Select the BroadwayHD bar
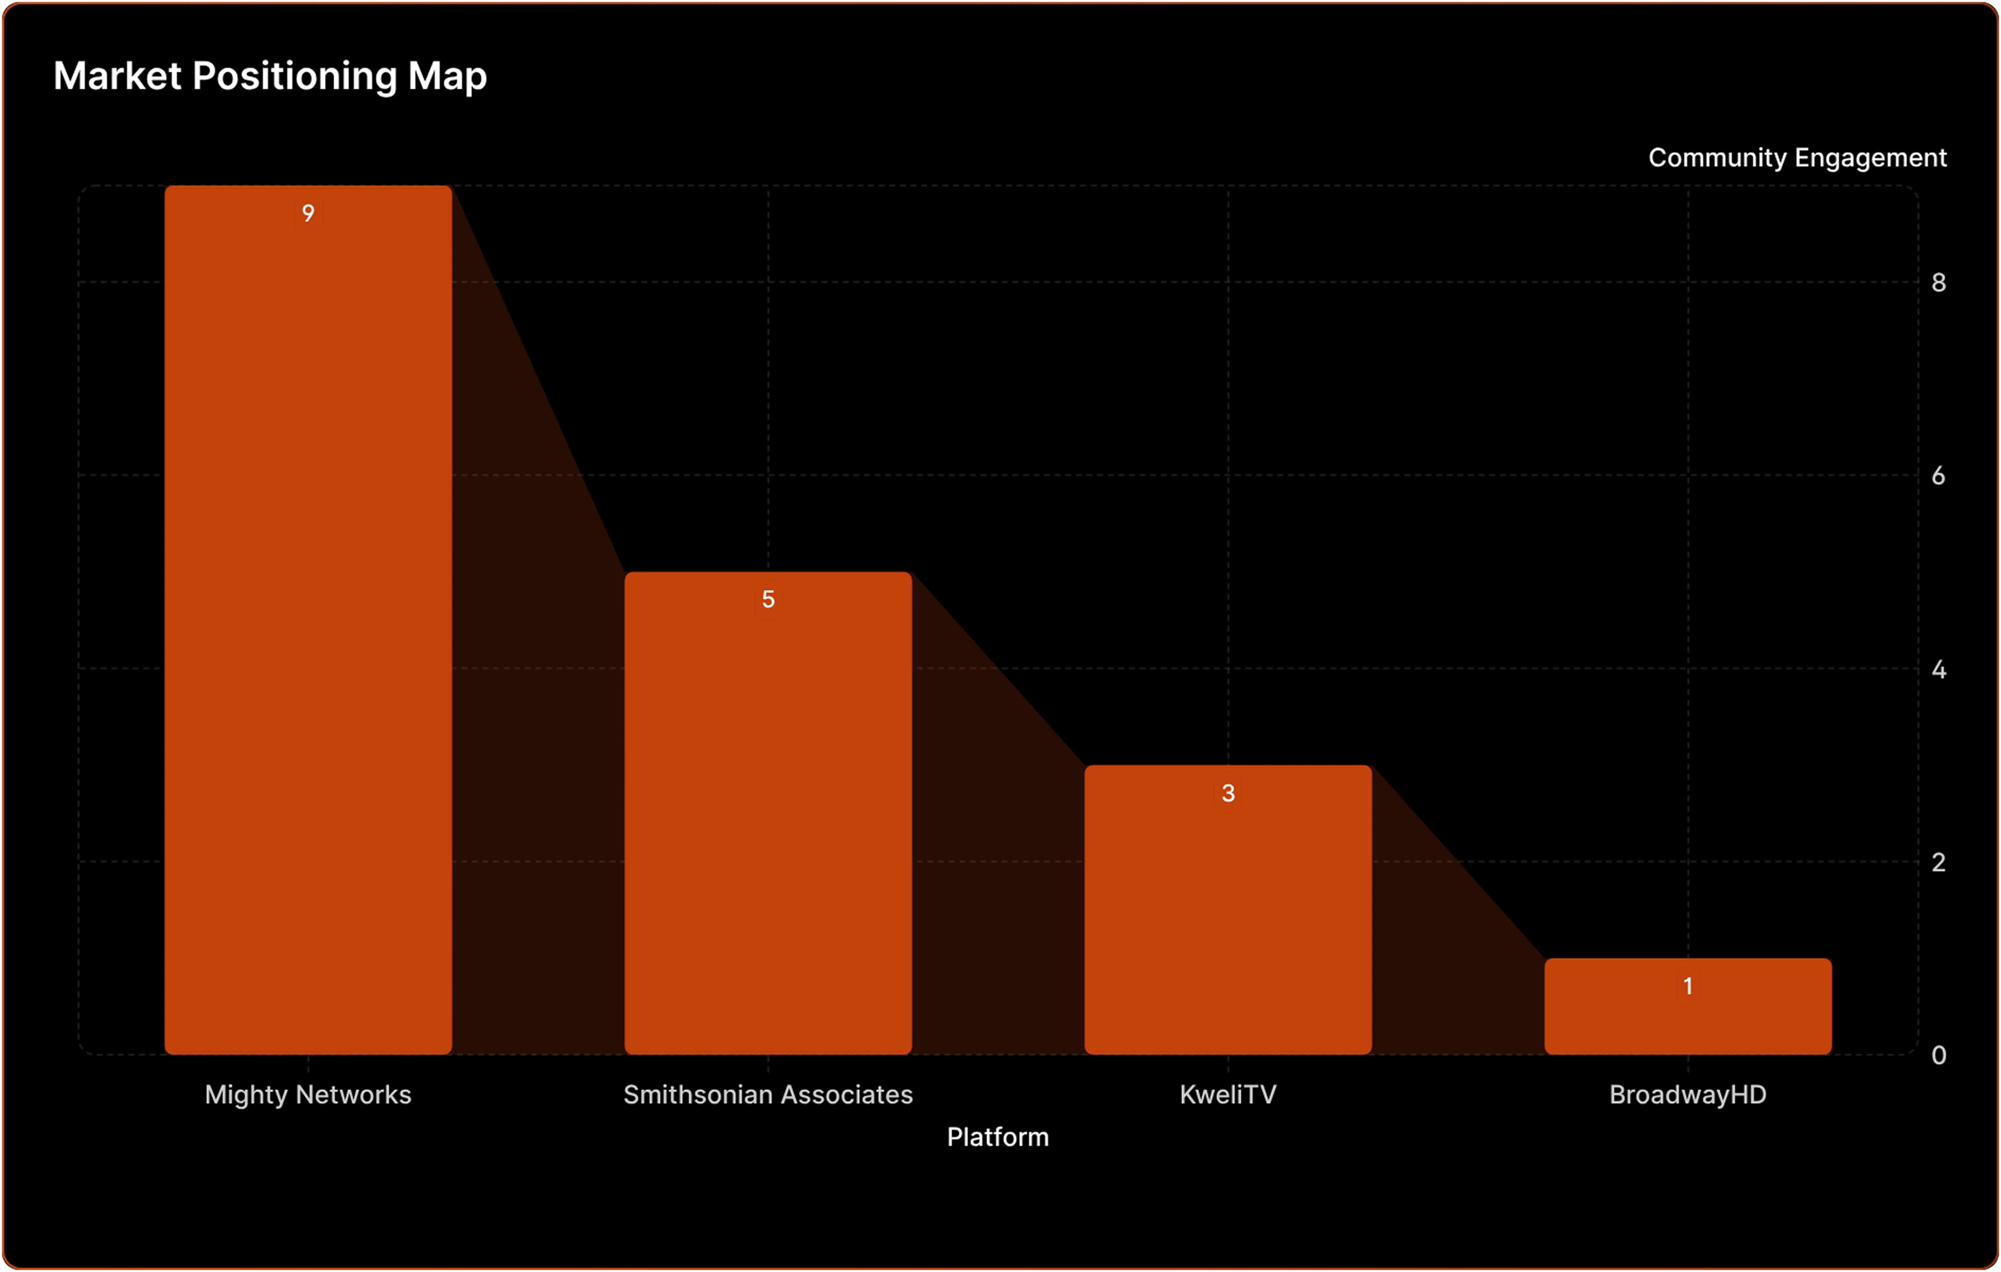 click(x=1688, y=1018)
